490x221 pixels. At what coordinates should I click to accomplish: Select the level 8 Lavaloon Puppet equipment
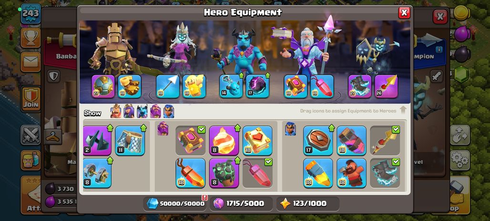point(224,173)
